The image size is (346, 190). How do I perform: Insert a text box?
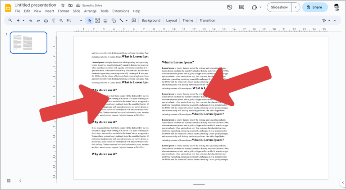[97, 21]
